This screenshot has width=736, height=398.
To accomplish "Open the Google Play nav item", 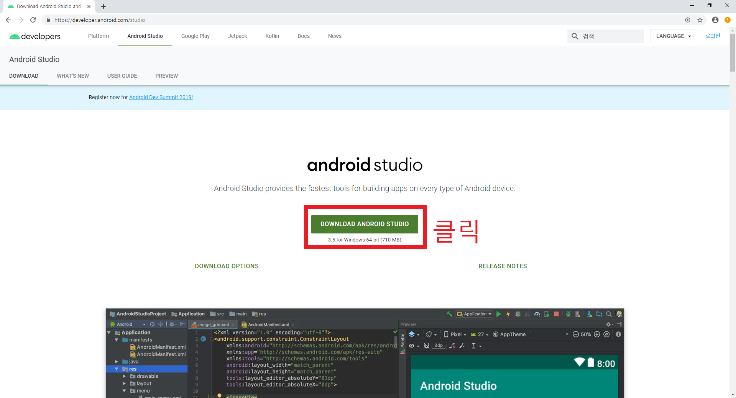I will 195,36.
